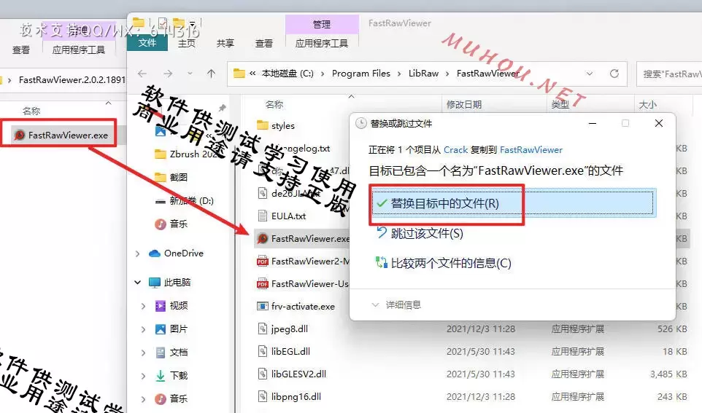
Task: Select libEGL.dll file
Action: point(284,351)
